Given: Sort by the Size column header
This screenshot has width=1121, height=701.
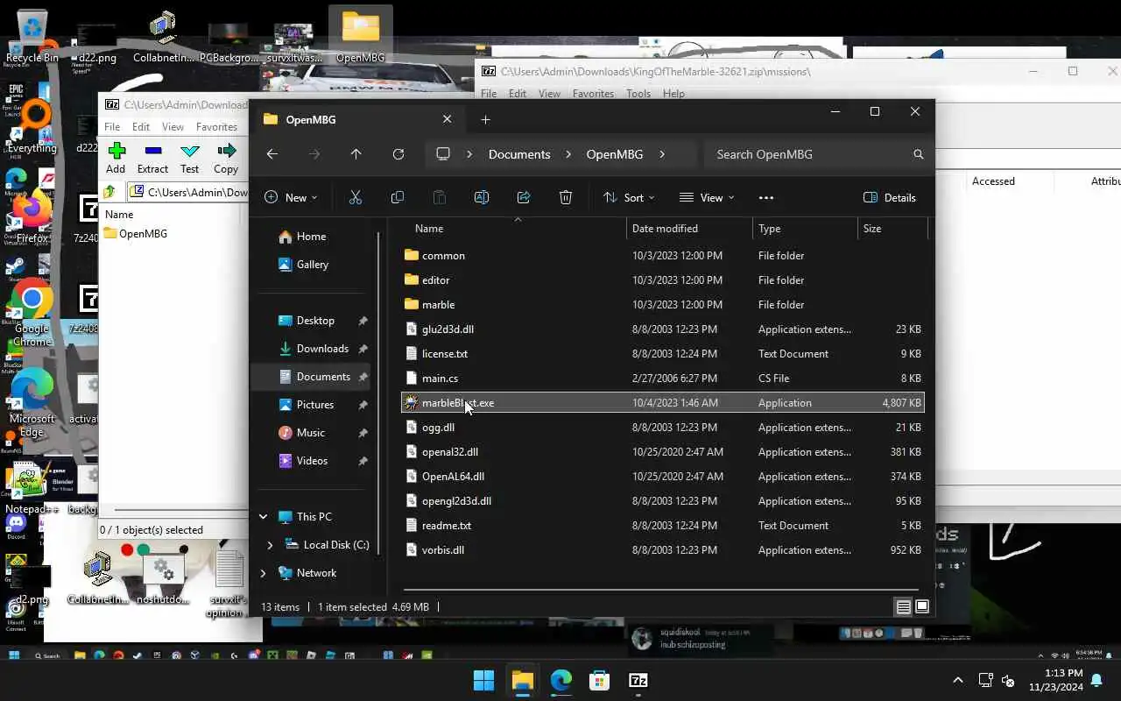Looking at the screenshot, I should click(892, 229).
